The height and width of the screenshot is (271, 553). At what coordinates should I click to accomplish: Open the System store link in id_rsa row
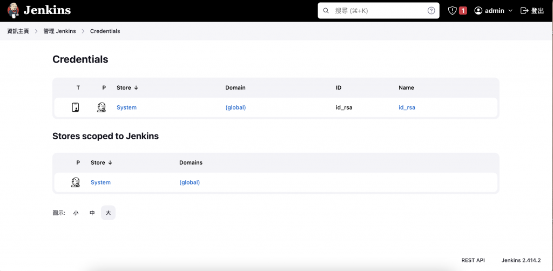[x=126, y=107]
